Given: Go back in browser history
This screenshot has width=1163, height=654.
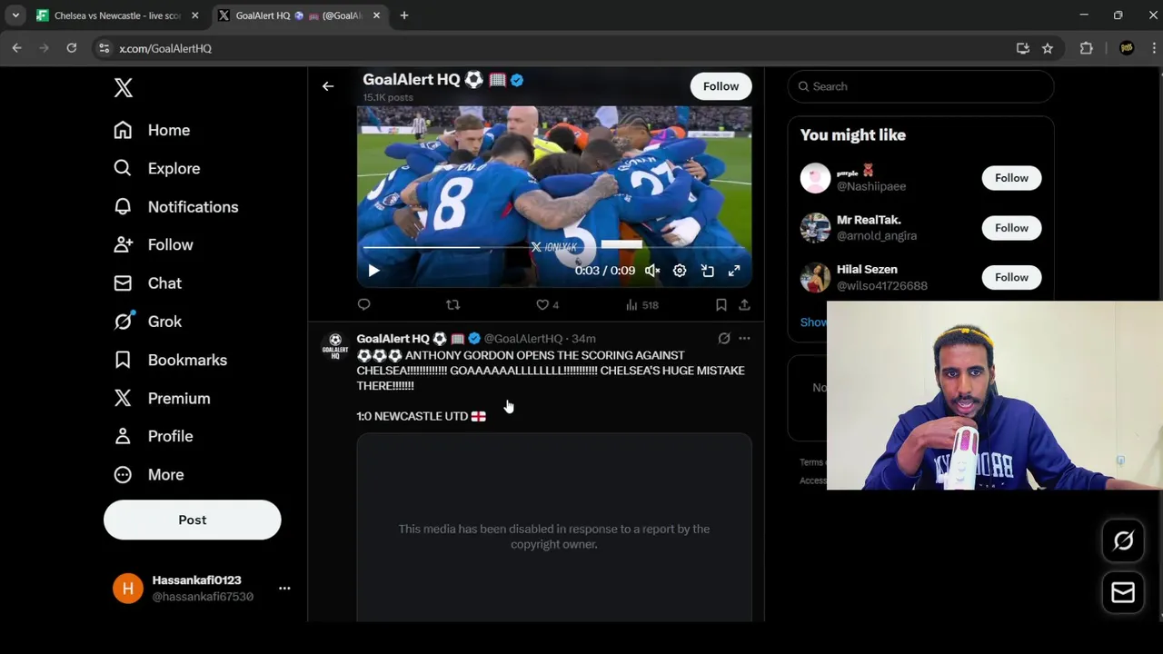Looking at the screenshot, I should point(16,48).
